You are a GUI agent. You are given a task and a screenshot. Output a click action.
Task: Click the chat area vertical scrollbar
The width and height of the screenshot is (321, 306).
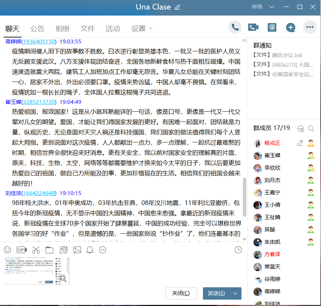(244, 196)
